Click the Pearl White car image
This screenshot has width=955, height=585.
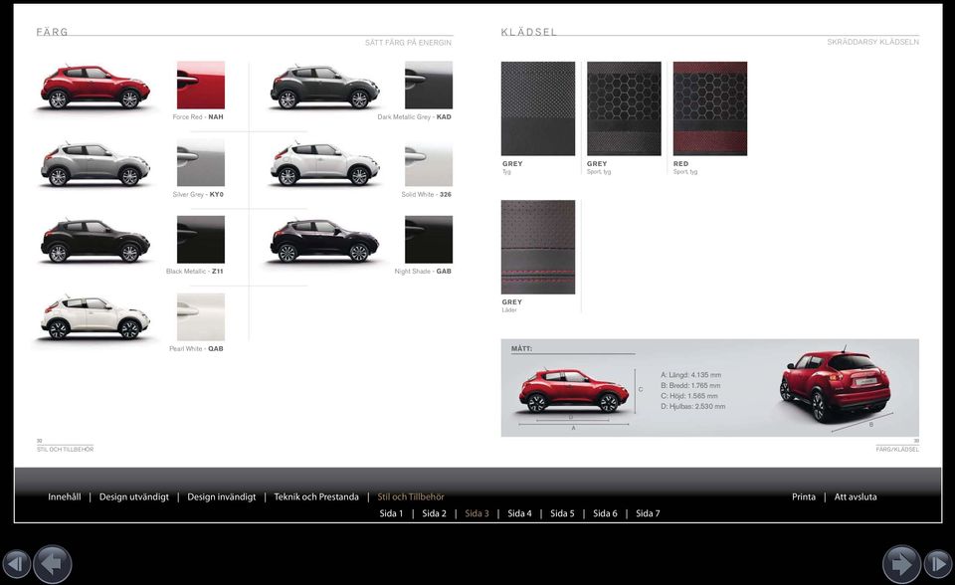[95, 318]
